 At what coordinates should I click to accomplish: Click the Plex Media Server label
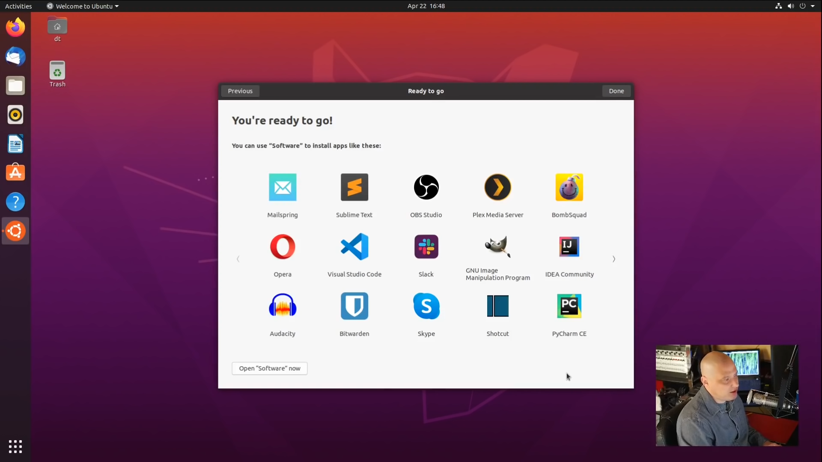498,215
